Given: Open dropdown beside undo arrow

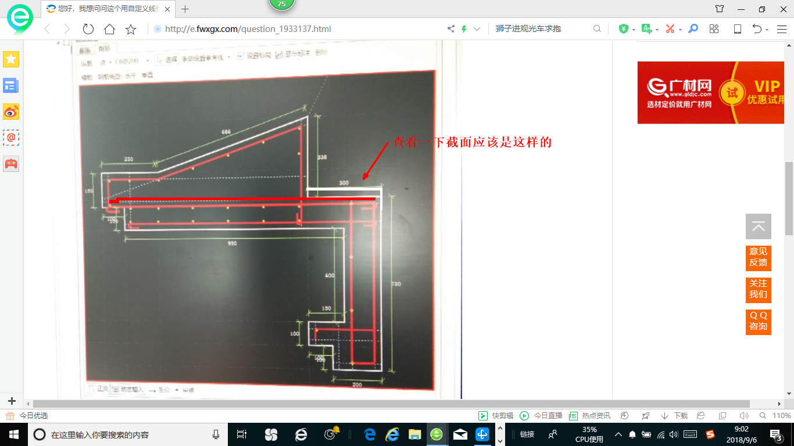Looking at the screenshot, I should click(767, 29).
